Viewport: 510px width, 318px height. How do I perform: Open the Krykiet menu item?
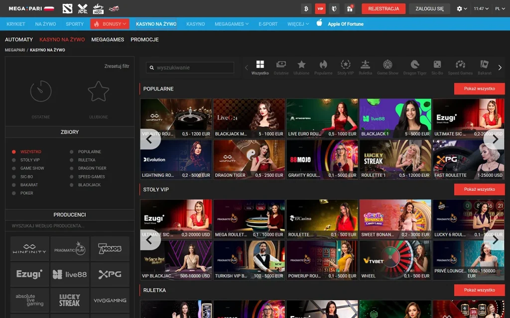(15, 24)
